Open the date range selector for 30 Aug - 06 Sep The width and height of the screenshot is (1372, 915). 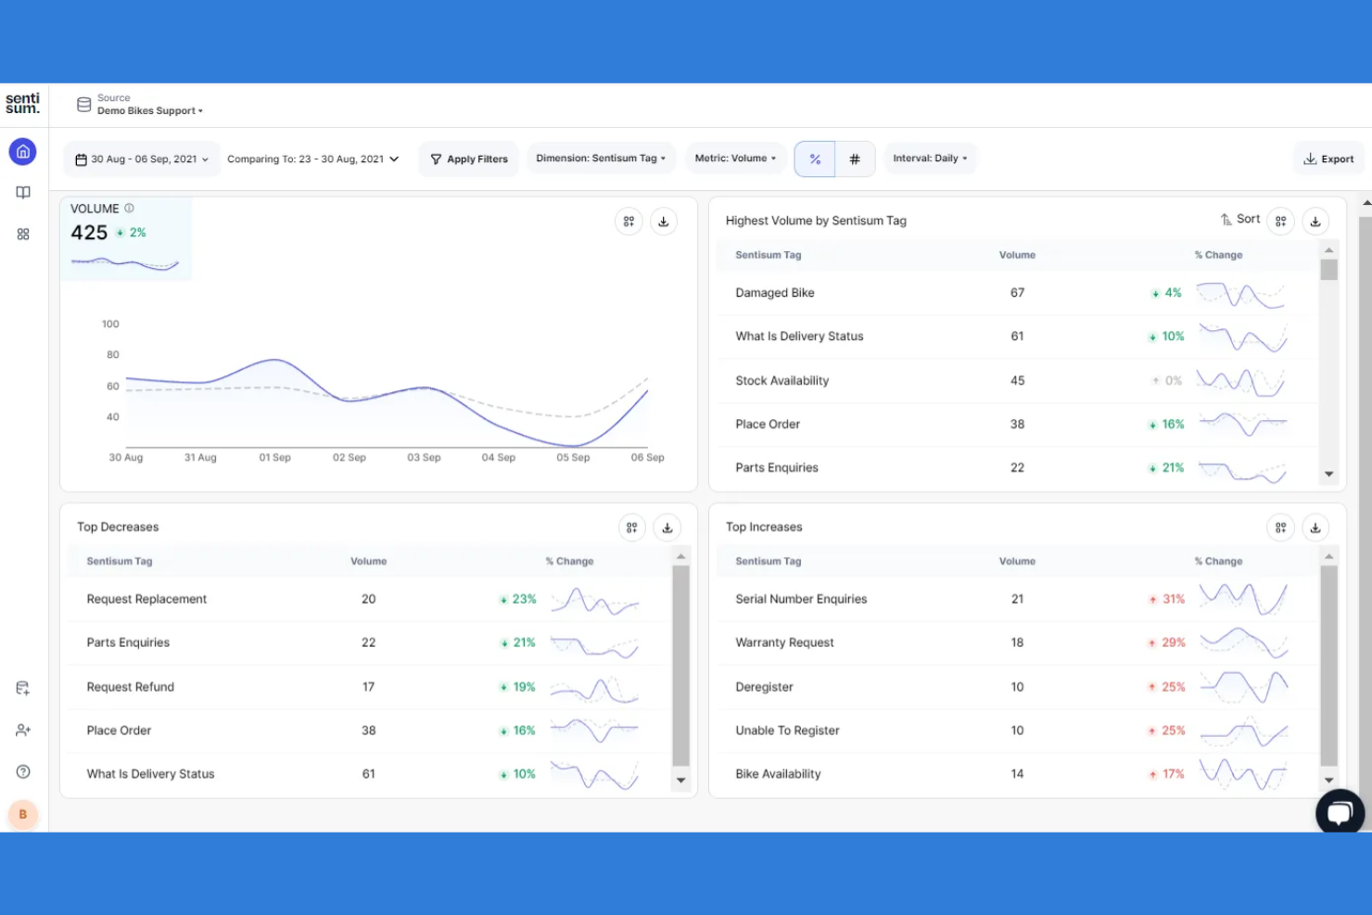tap(141, 159)
